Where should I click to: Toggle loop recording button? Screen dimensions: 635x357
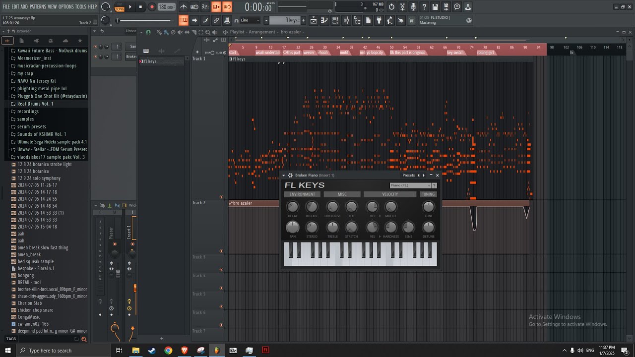click(227, 7)
